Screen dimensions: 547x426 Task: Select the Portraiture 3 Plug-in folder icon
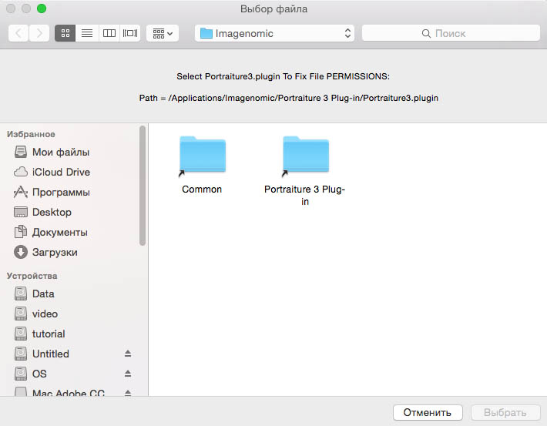point(306,156)
